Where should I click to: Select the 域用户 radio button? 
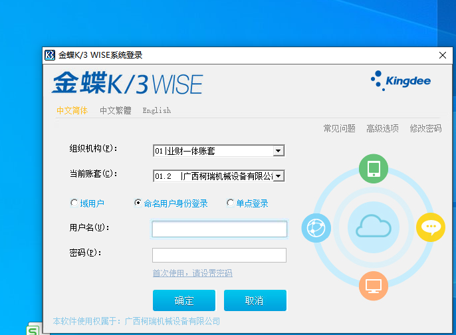(74, 203)
